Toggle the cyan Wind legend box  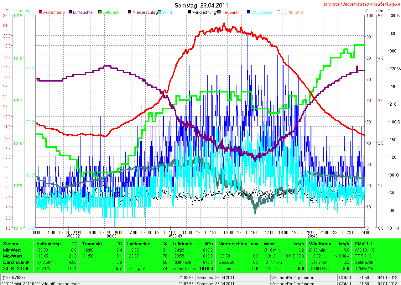coord(159,12)
